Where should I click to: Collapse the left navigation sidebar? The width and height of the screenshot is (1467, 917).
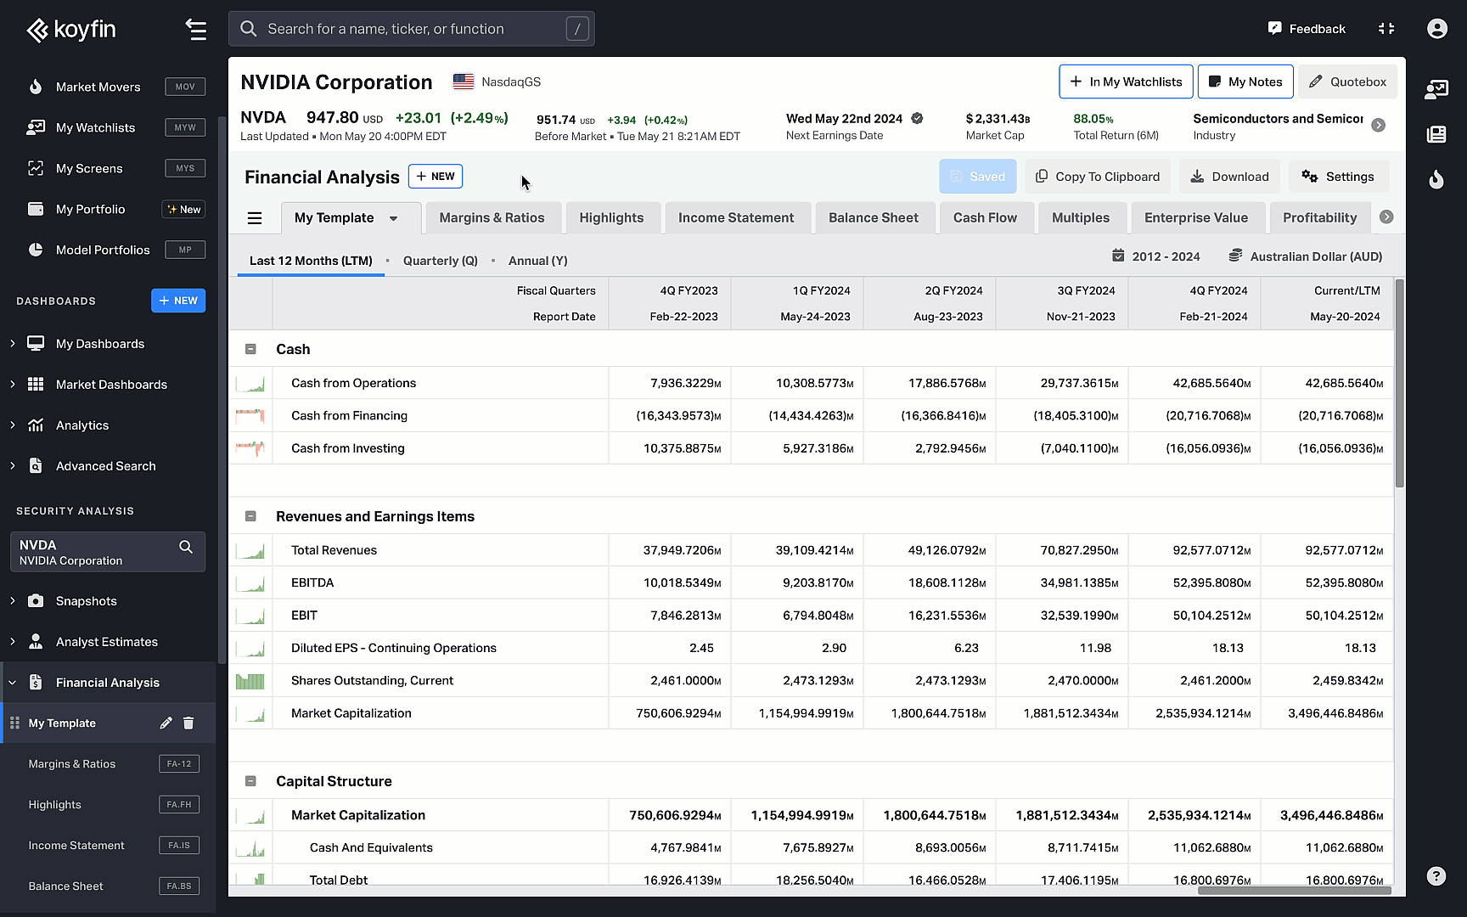click(x=196, y=29)
